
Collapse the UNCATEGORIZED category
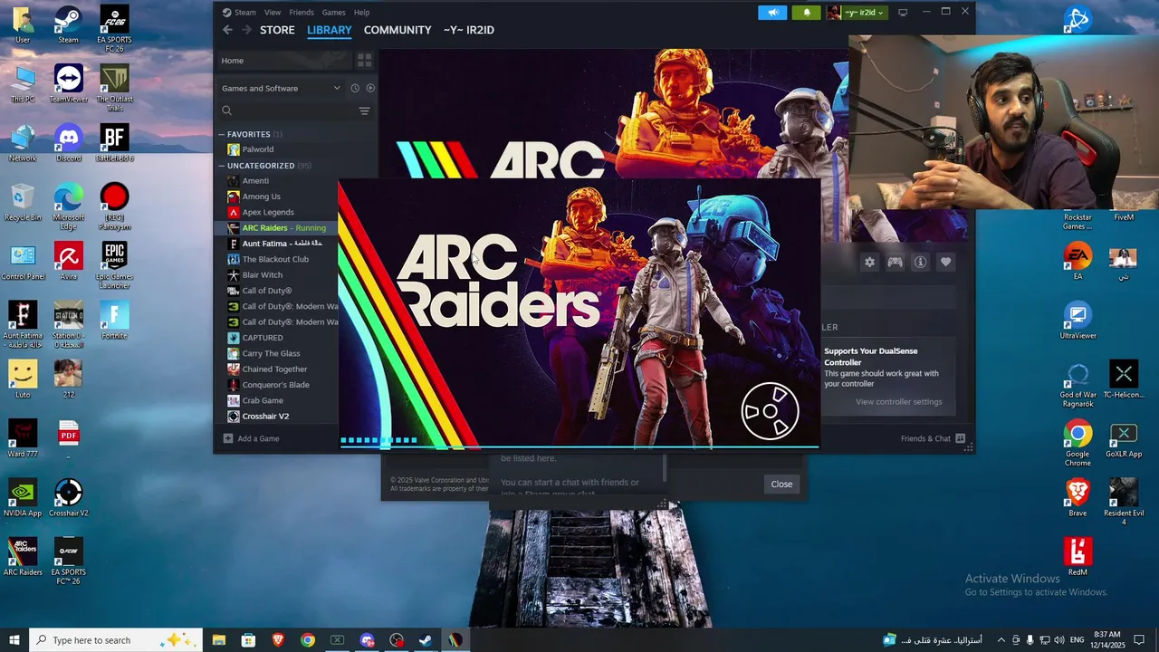(x=222, y=166)
